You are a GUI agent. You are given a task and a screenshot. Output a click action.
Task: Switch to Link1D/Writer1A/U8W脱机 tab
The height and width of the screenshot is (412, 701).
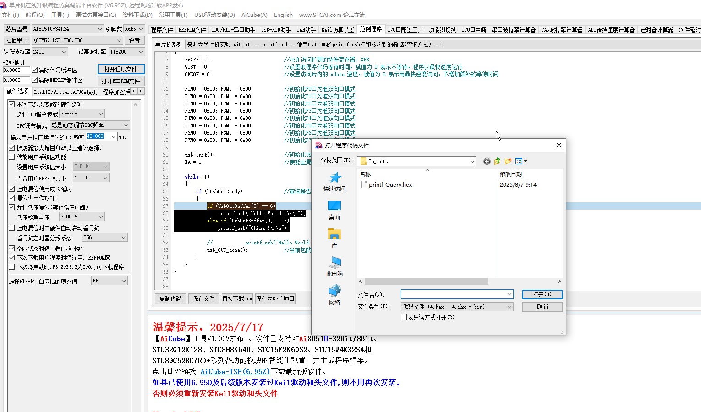66,92
